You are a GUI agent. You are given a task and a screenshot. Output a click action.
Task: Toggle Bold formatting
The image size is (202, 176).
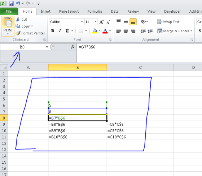pyautogui.click(x=53, y=31)
